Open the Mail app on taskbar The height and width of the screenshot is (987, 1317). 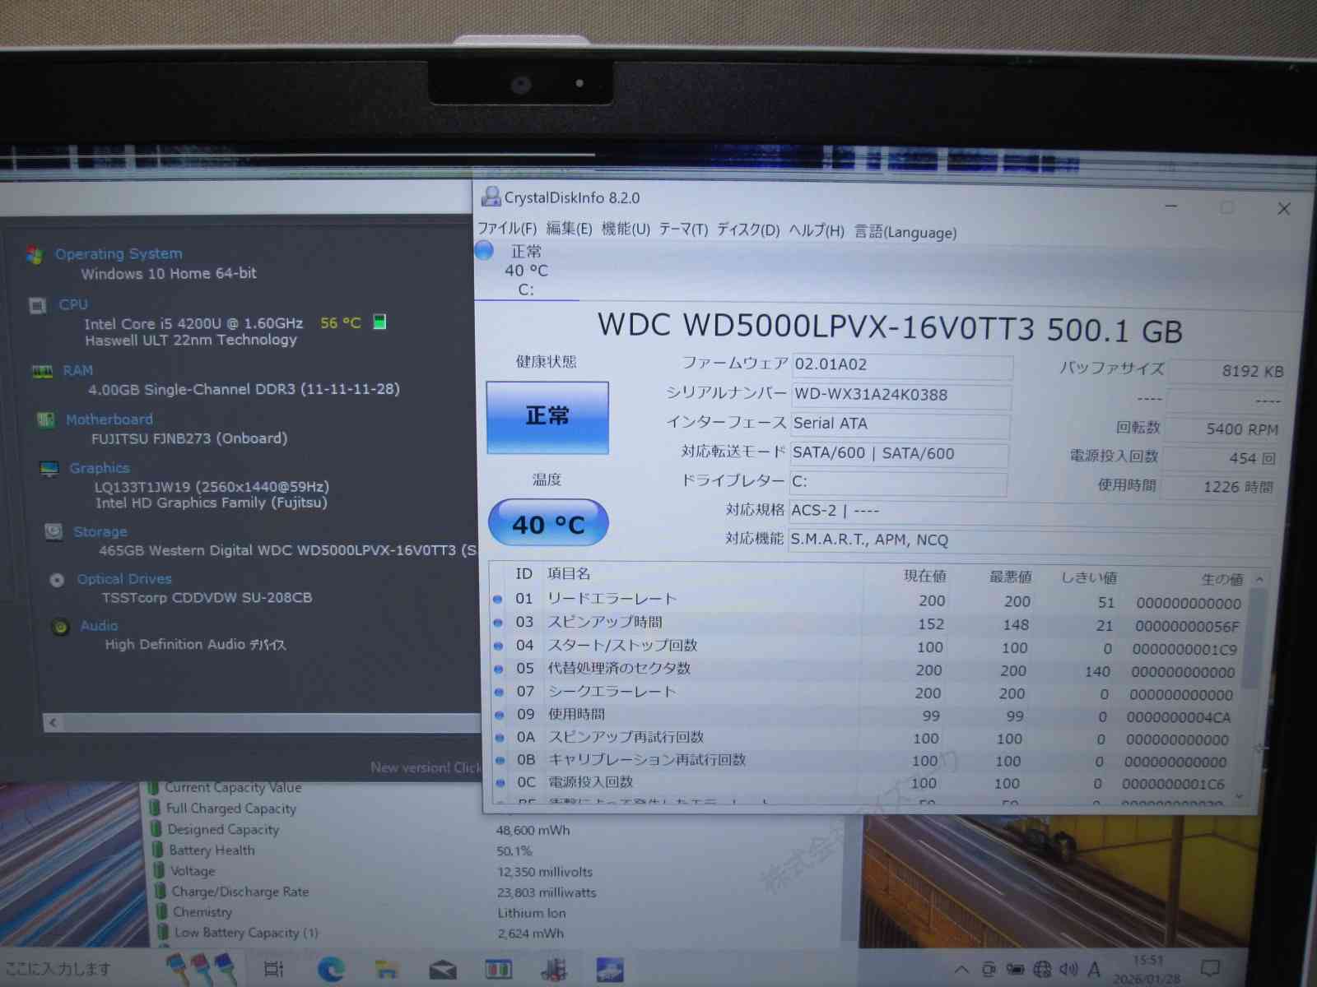click(x=442, y=971)
